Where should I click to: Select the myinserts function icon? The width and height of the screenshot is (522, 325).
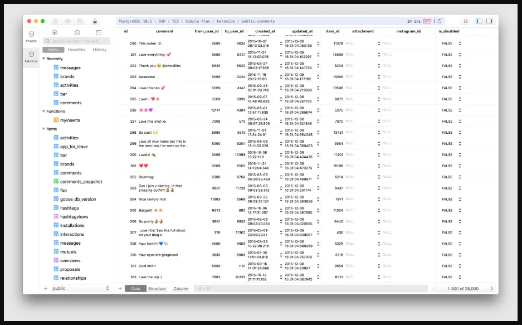point(56,120)
